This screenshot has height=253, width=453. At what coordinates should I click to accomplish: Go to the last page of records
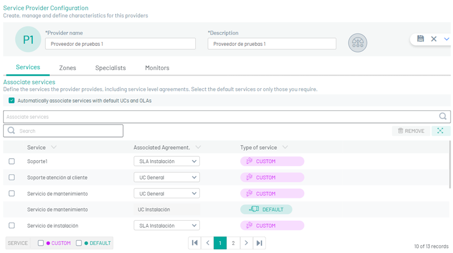point(259,243)
